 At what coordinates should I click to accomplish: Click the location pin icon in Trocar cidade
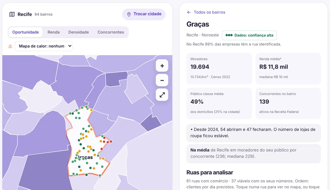pos(129,14)
